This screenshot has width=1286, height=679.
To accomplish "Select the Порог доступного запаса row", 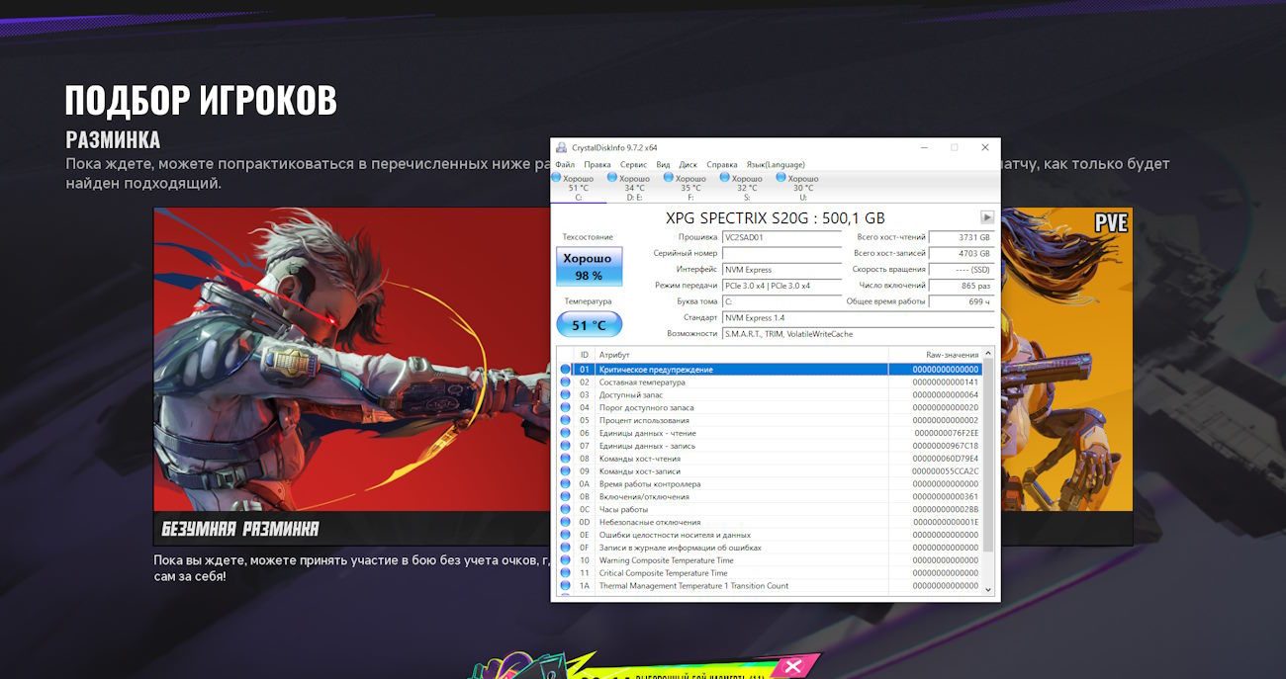I will 769,407.
